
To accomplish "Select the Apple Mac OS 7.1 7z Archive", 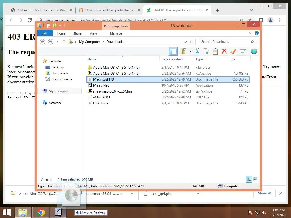I will (x=168, y=74).
